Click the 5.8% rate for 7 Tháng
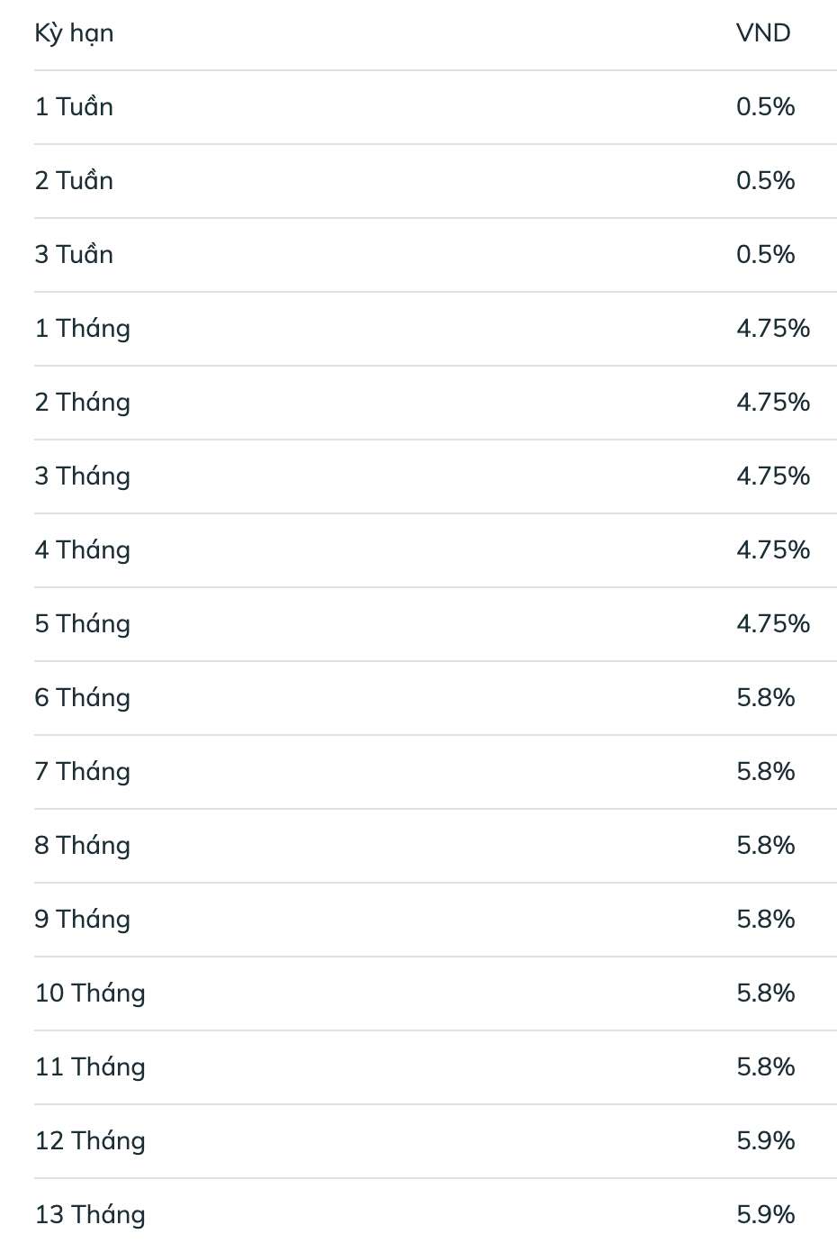The image size is (837, 1243). [x=765, y=772]
